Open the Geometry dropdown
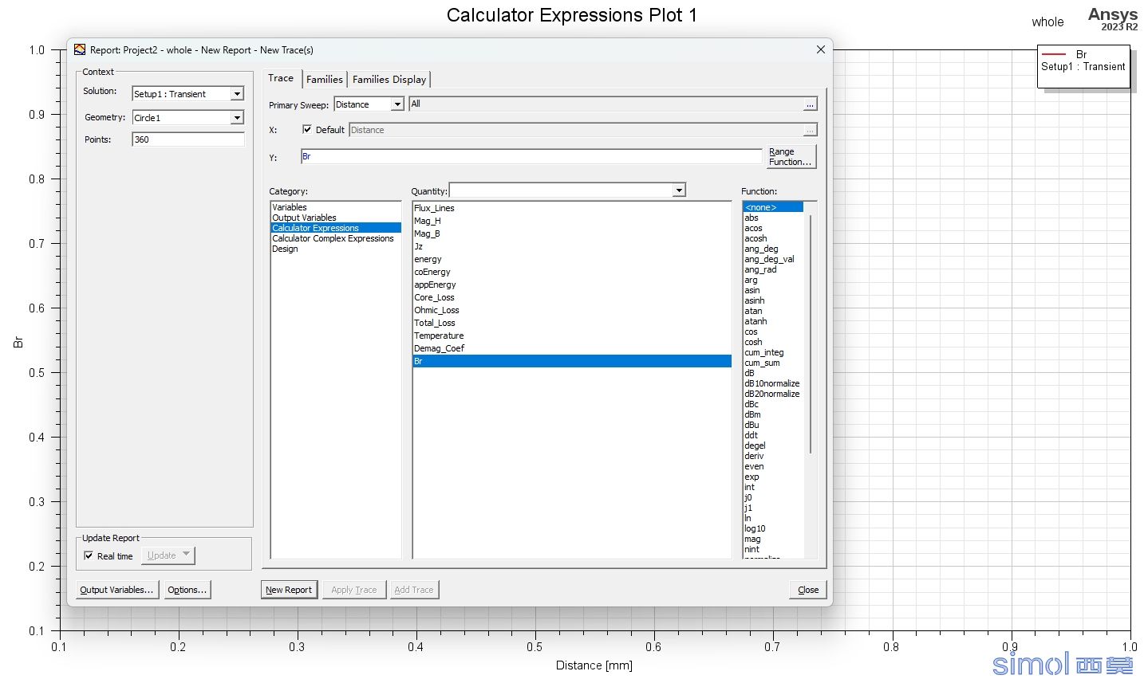The image size is (1148, 679). [237, 118]
